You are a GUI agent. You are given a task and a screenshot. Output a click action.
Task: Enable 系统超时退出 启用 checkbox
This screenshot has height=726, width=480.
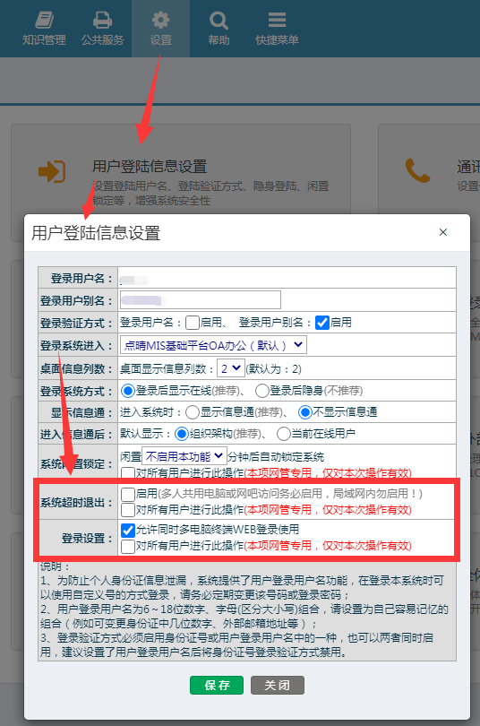[128, 494]
